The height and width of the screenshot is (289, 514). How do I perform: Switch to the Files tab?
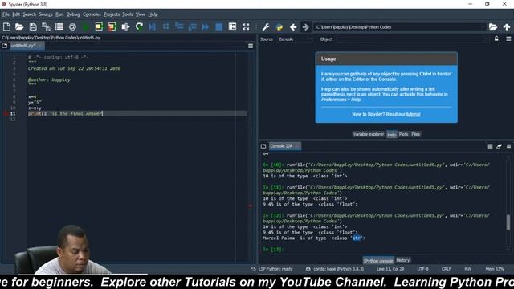[x=416, y=134]
